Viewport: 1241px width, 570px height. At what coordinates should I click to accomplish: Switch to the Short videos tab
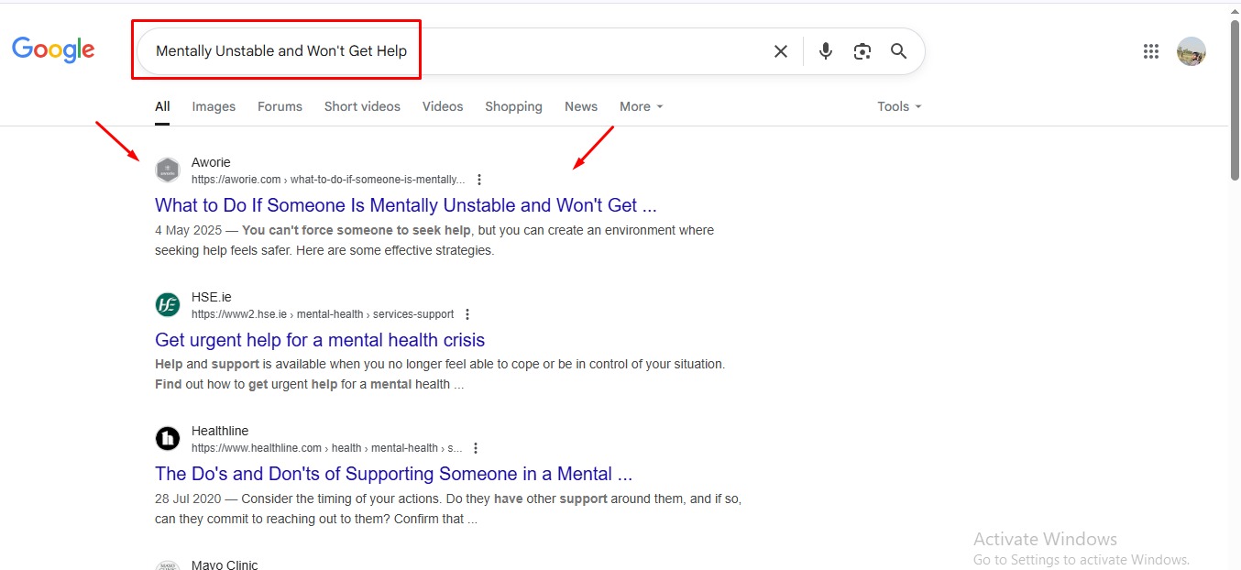click(362, 106)
